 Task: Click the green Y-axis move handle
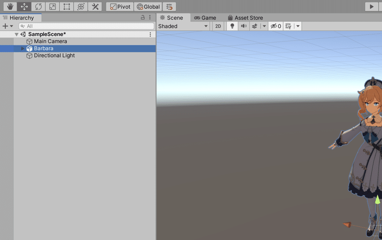(x=377, y=200)
